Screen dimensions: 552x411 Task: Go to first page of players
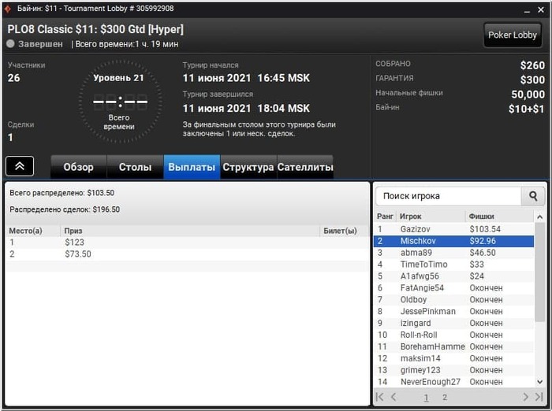[x=380, y=398]
